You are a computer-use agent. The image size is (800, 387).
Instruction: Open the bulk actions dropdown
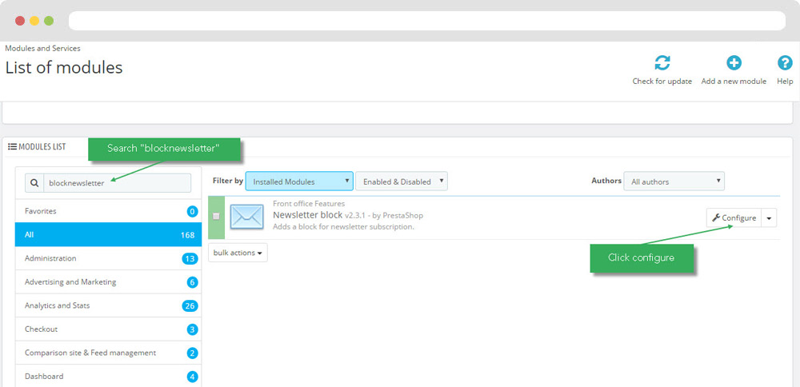(x=238, y=253)
